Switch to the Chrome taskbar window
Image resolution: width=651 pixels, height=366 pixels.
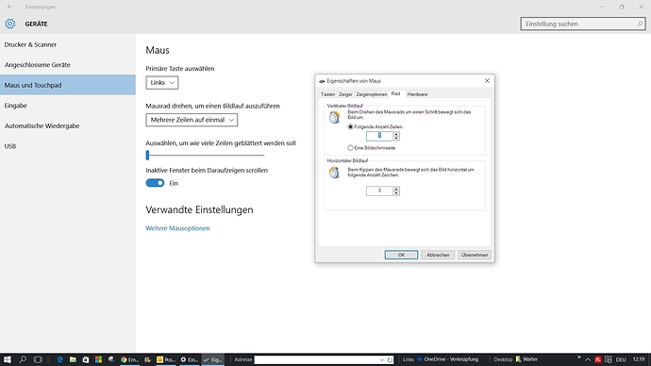(x=129, y=359)
